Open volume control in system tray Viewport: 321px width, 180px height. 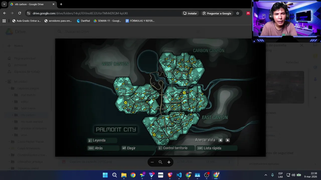click(x=293, y=175)
